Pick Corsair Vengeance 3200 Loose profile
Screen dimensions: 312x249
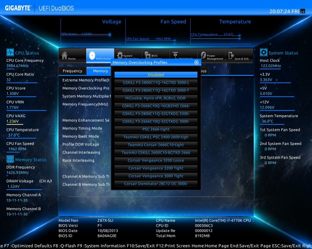(156, 160)
